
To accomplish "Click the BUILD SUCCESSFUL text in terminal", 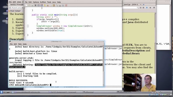I will [x=18, y=80].
